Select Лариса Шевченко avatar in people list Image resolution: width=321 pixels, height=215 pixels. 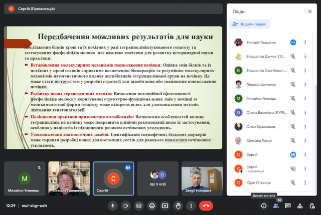pos(238,85)
